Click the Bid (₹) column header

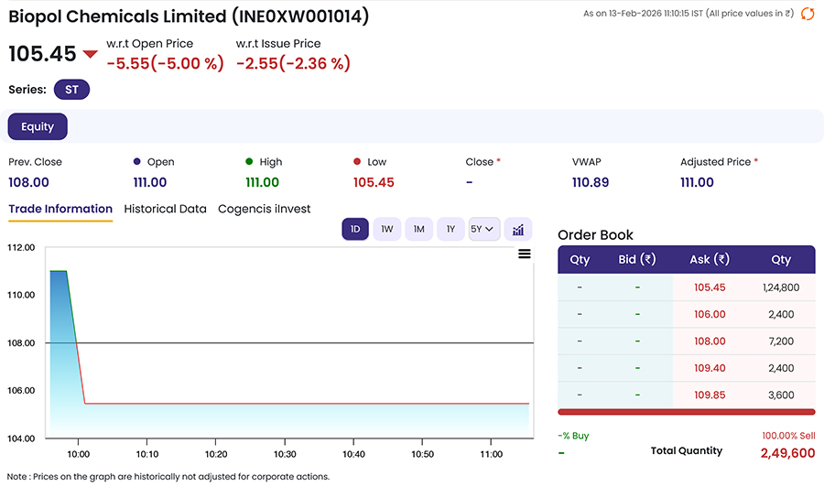point(637,259)
